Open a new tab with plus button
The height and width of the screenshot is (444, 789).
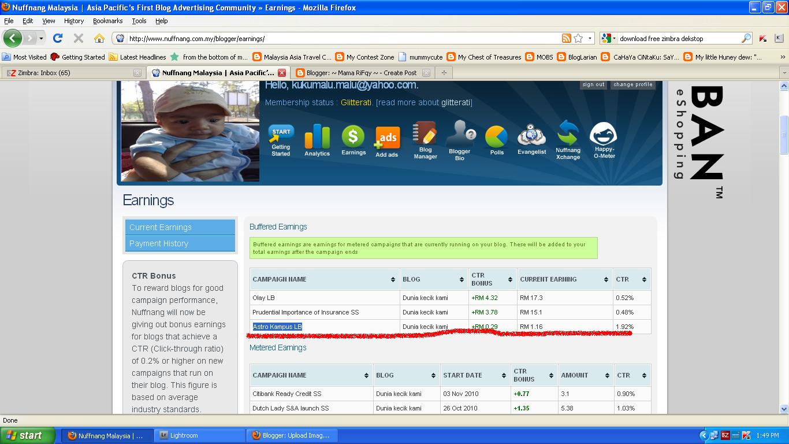coord(444,72)
